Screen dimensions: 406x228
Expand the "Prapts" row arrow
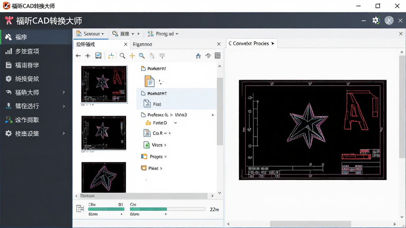165,157
